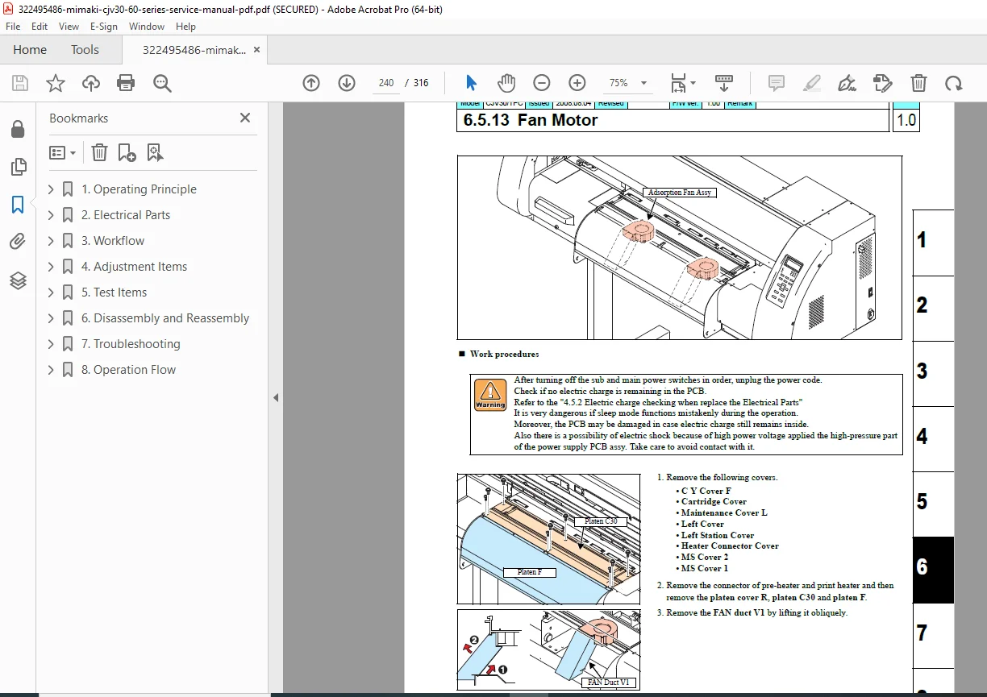The width and height of the screenshot is (987, 697).
Task: Show the Bookmarks panel icon
Action: click(18, 205)
